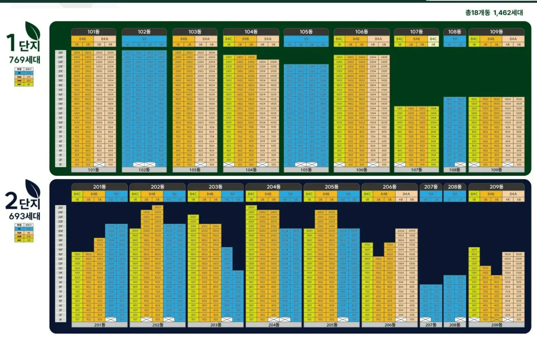This screenshot has height=340, width=537.
Task: Click the crossed-out 1F cell in 101동
Action: 99,165
